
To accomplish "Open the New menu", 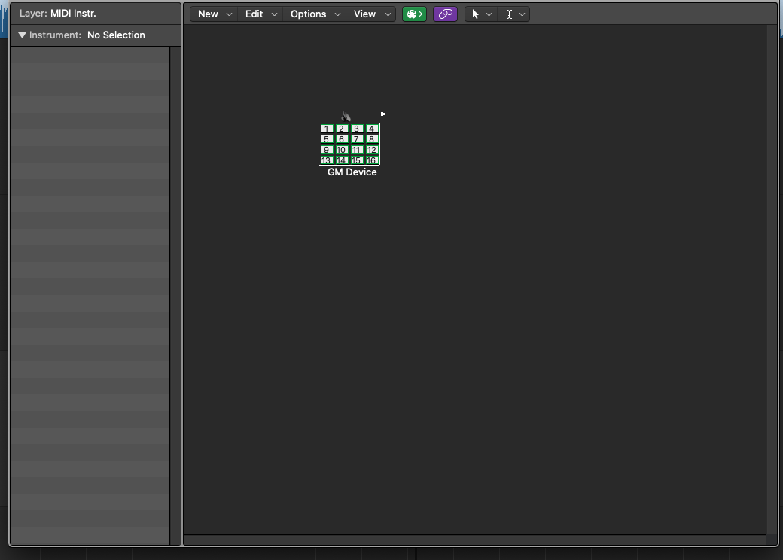I will click(x=215, y=14).
